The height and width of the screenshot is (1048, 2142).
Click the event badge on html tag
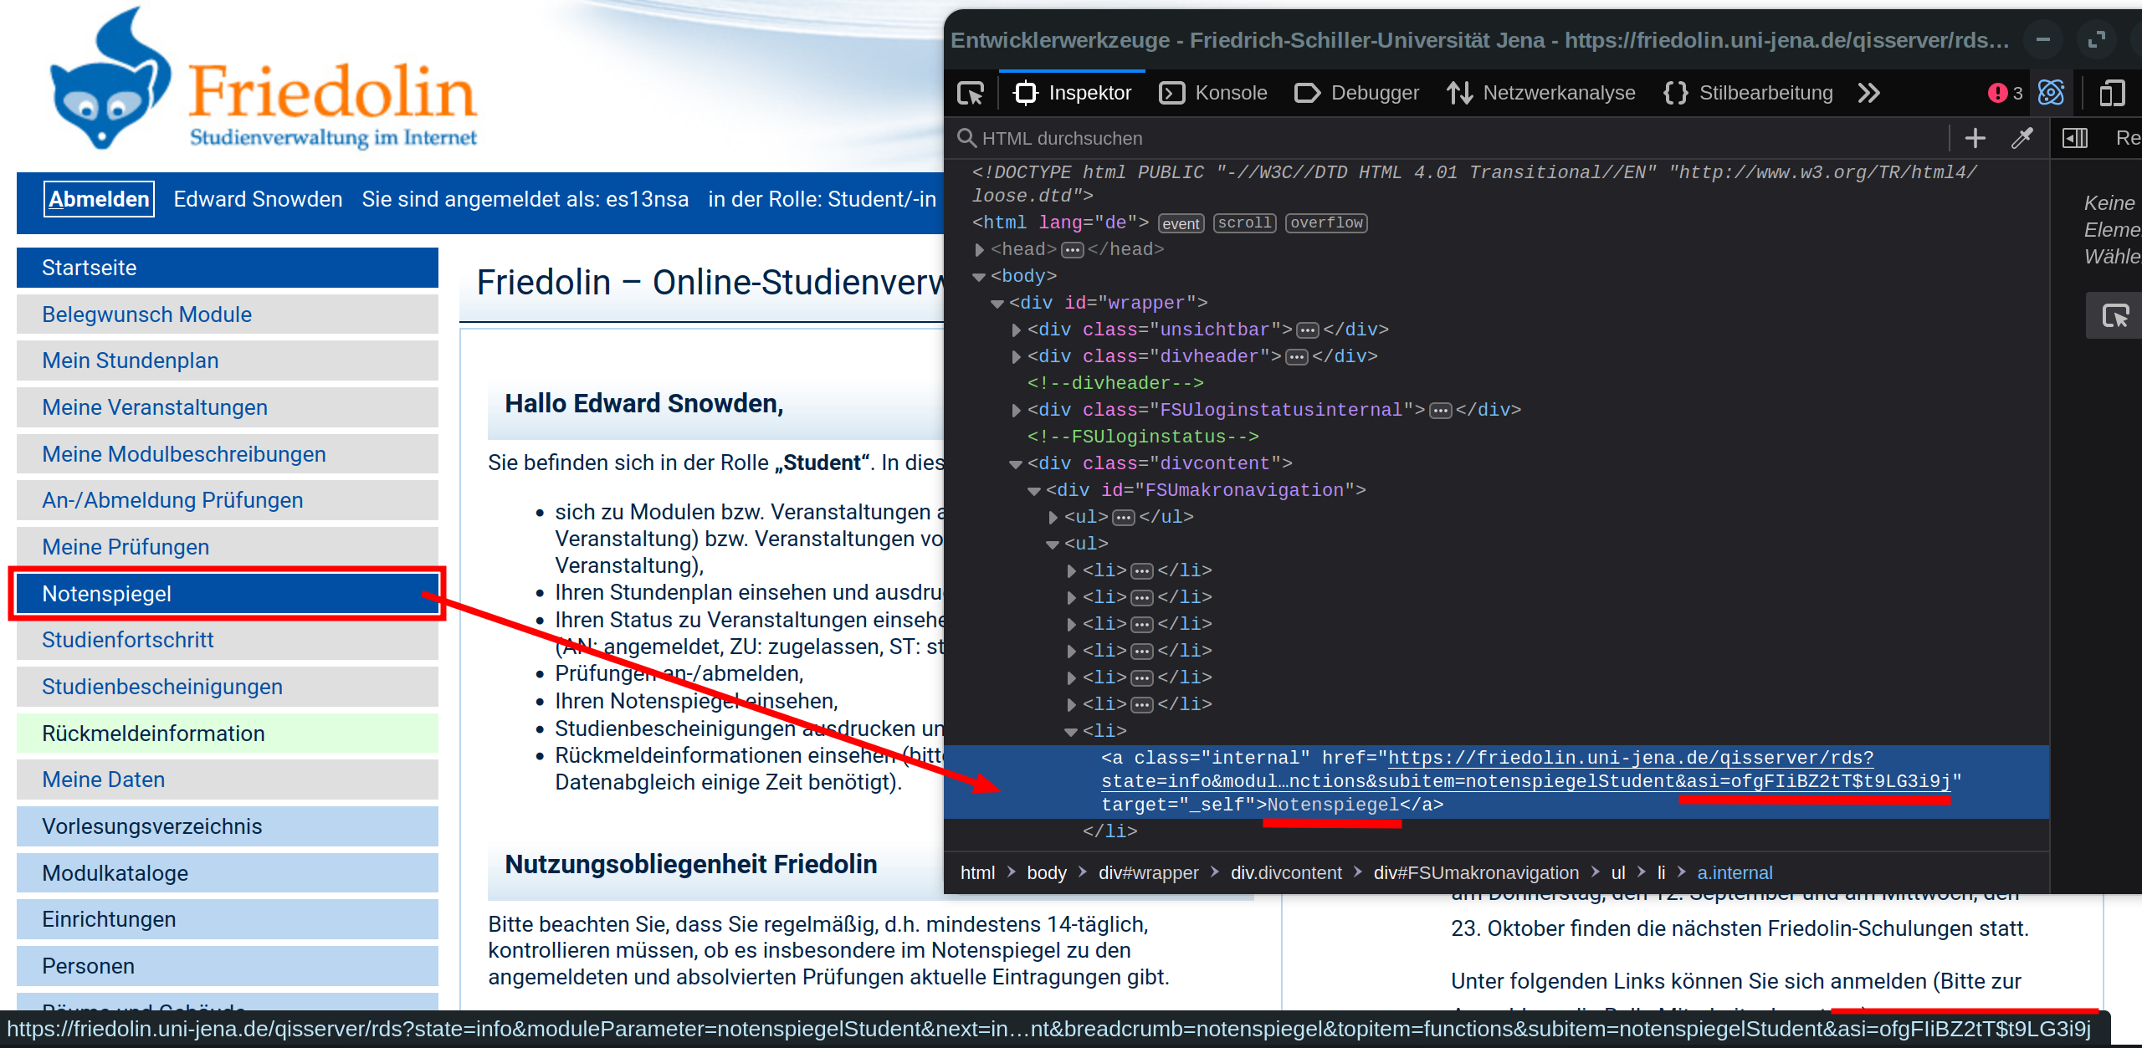point(1181,223)
